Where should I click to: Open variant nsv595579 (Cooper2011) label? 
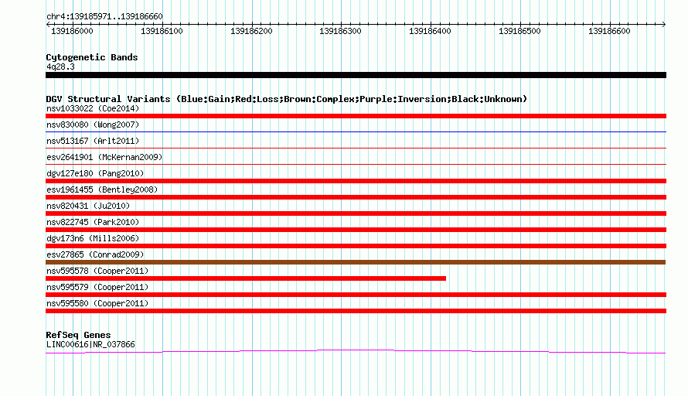coord(97,287)
